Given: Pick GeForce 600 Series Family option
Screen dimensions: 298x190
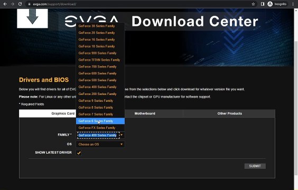Looking at the screenshot, I should tap(100, 73).
